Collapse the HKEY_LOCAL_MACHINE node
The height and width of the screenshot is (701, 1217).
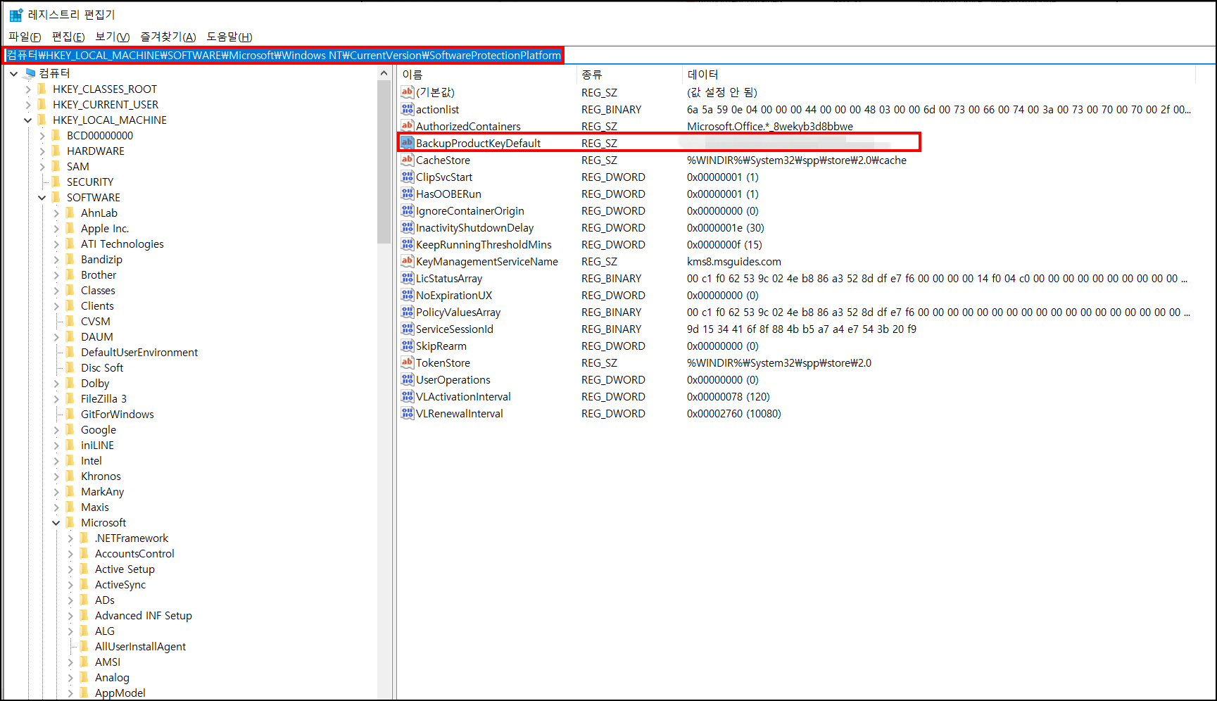(27, 120)
